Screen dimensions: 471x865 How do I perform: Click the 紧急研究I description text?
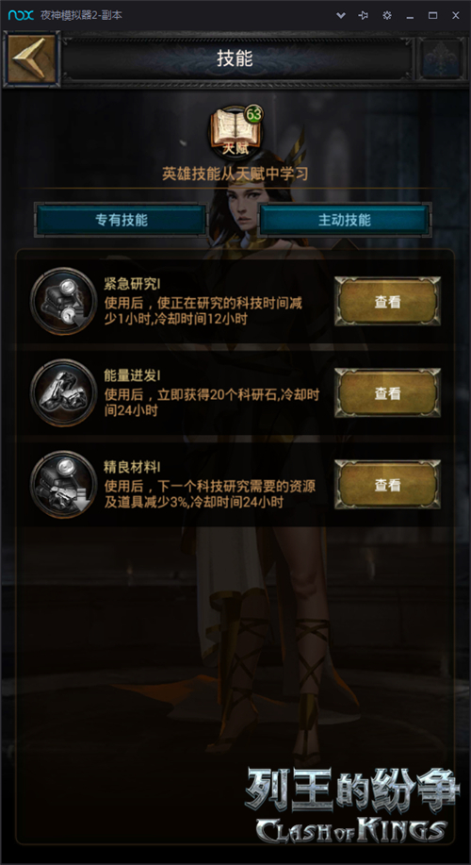(x=203, y=310)
